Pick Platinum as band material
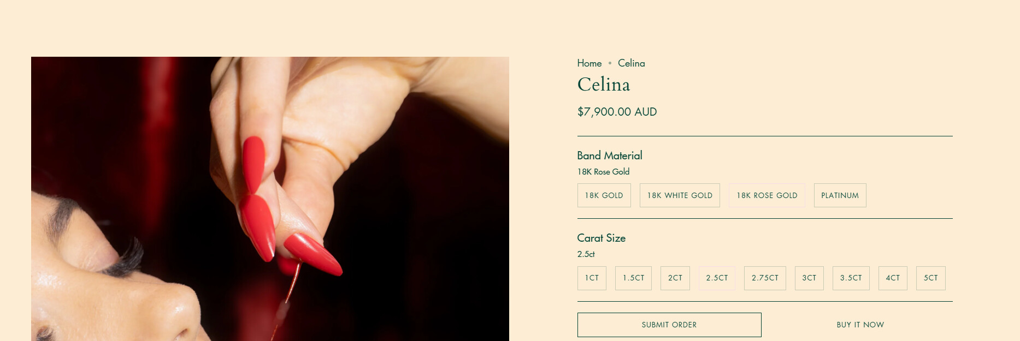This screenshot has width=1020, height=341. pyautogui.click(x=840, y=195)
